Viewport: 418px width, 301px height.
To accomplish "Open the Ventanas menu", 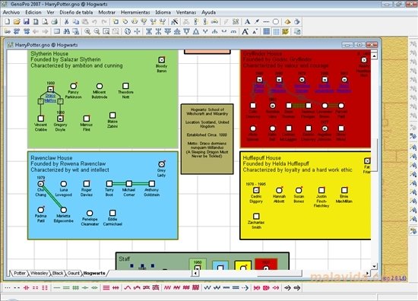I will click(x=186, y=12).
